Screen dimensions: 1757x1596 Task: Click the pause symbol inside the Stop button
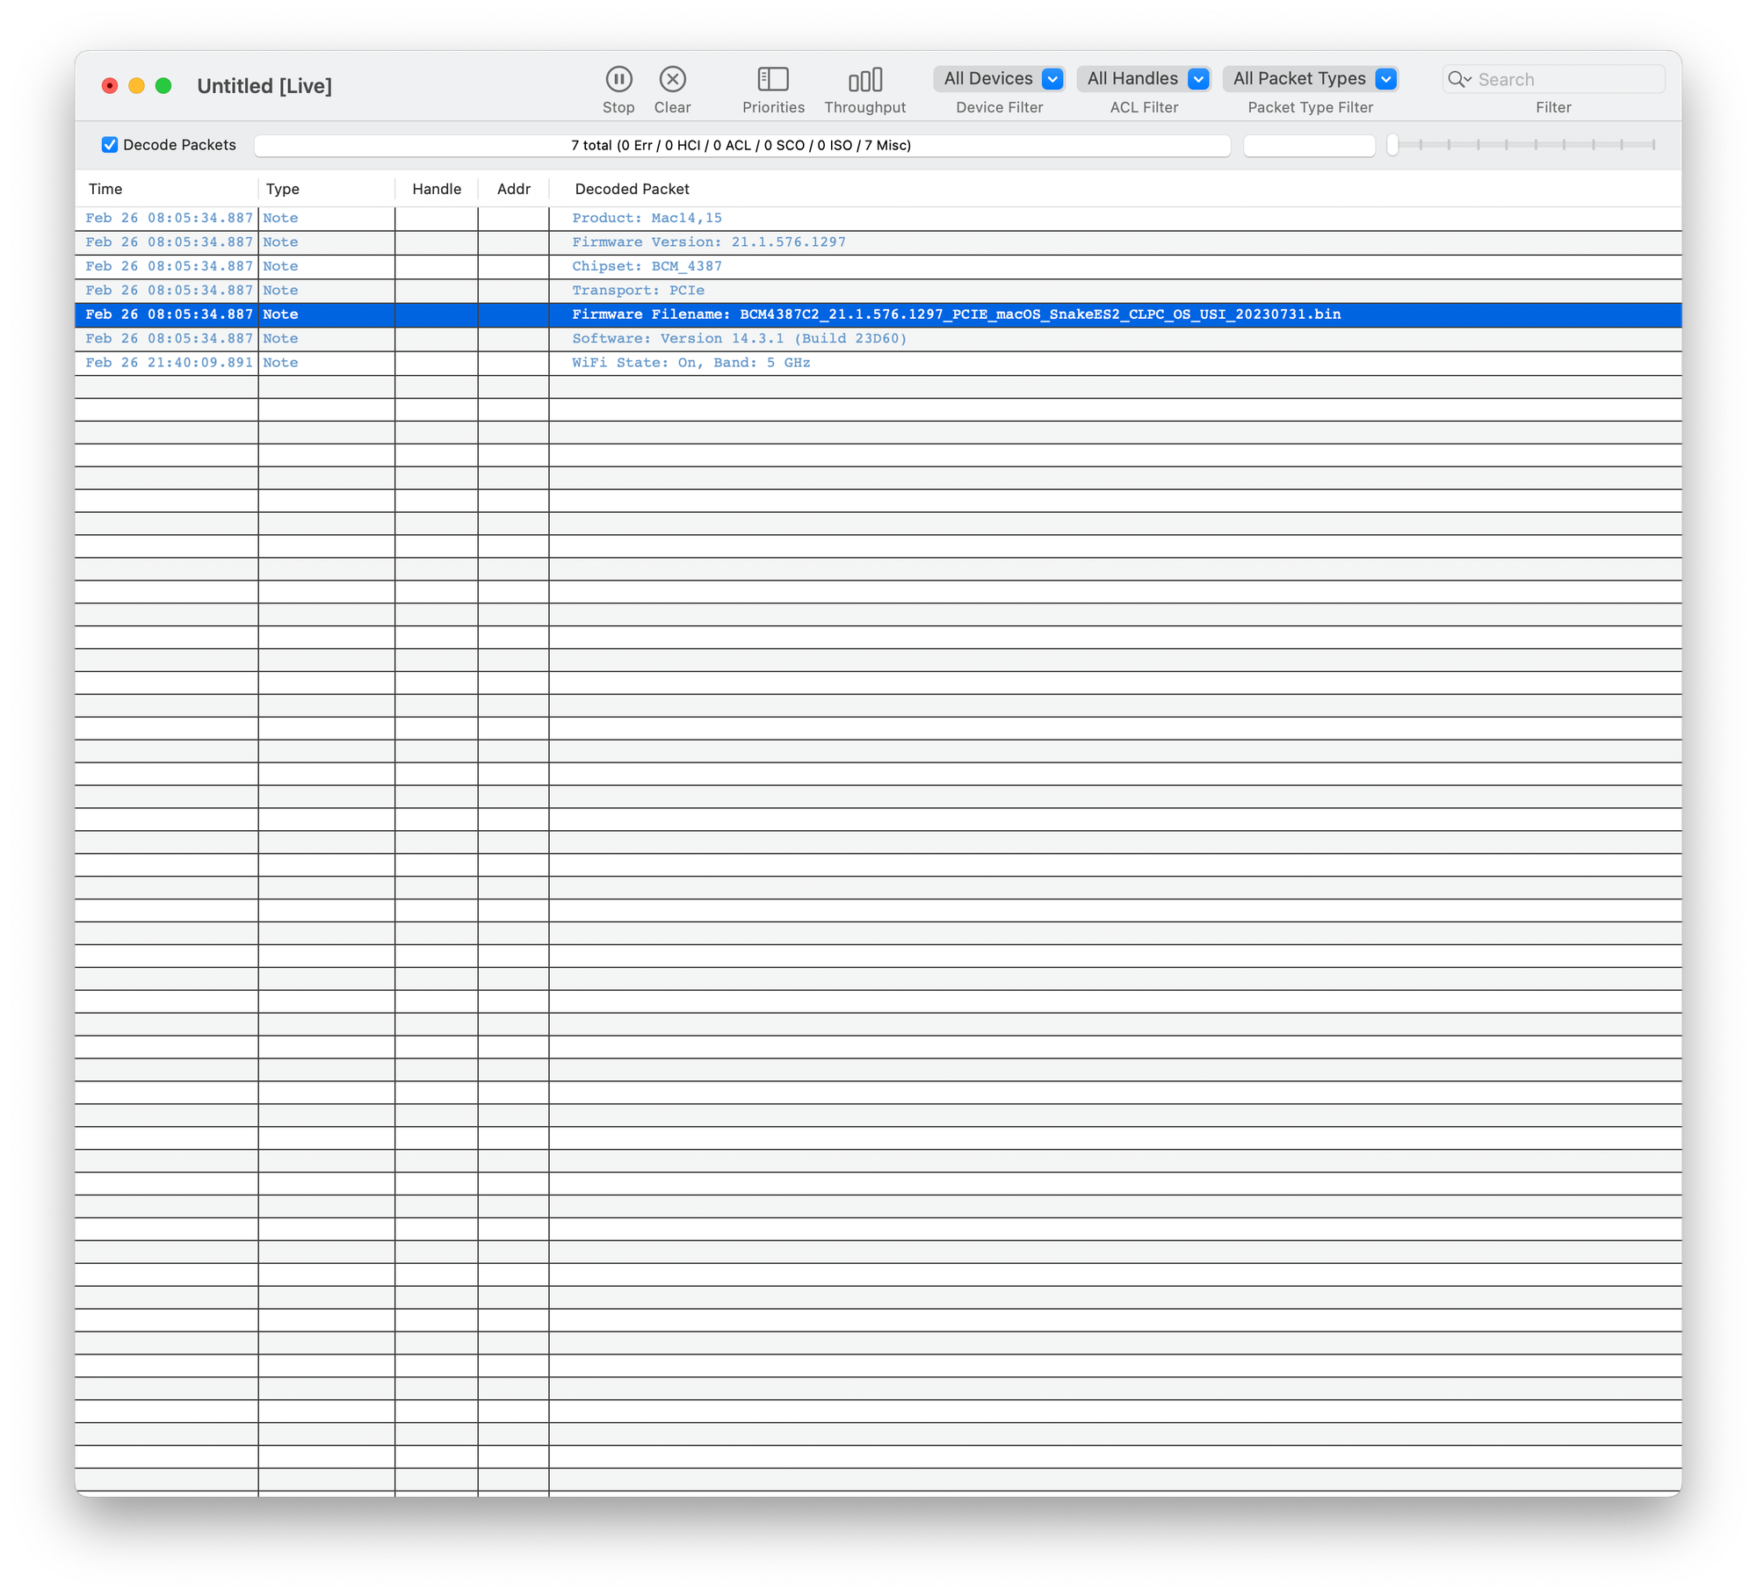point(618,79)
